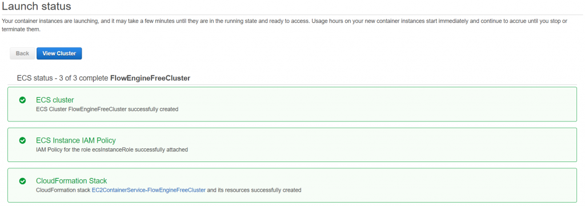The width and height of the screenshot is (585, 206).
Task: Click 'ECS Cluster FlowEngineFreeCluster successfully created' message
Action: (107, 109)
